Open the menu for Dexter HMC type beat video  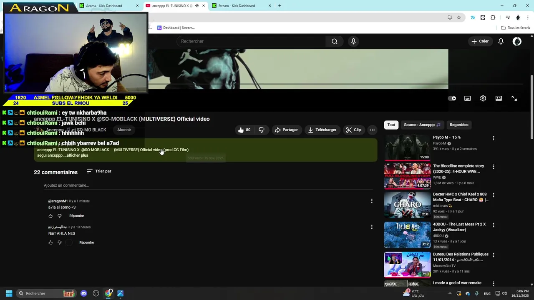pos(494,195)
